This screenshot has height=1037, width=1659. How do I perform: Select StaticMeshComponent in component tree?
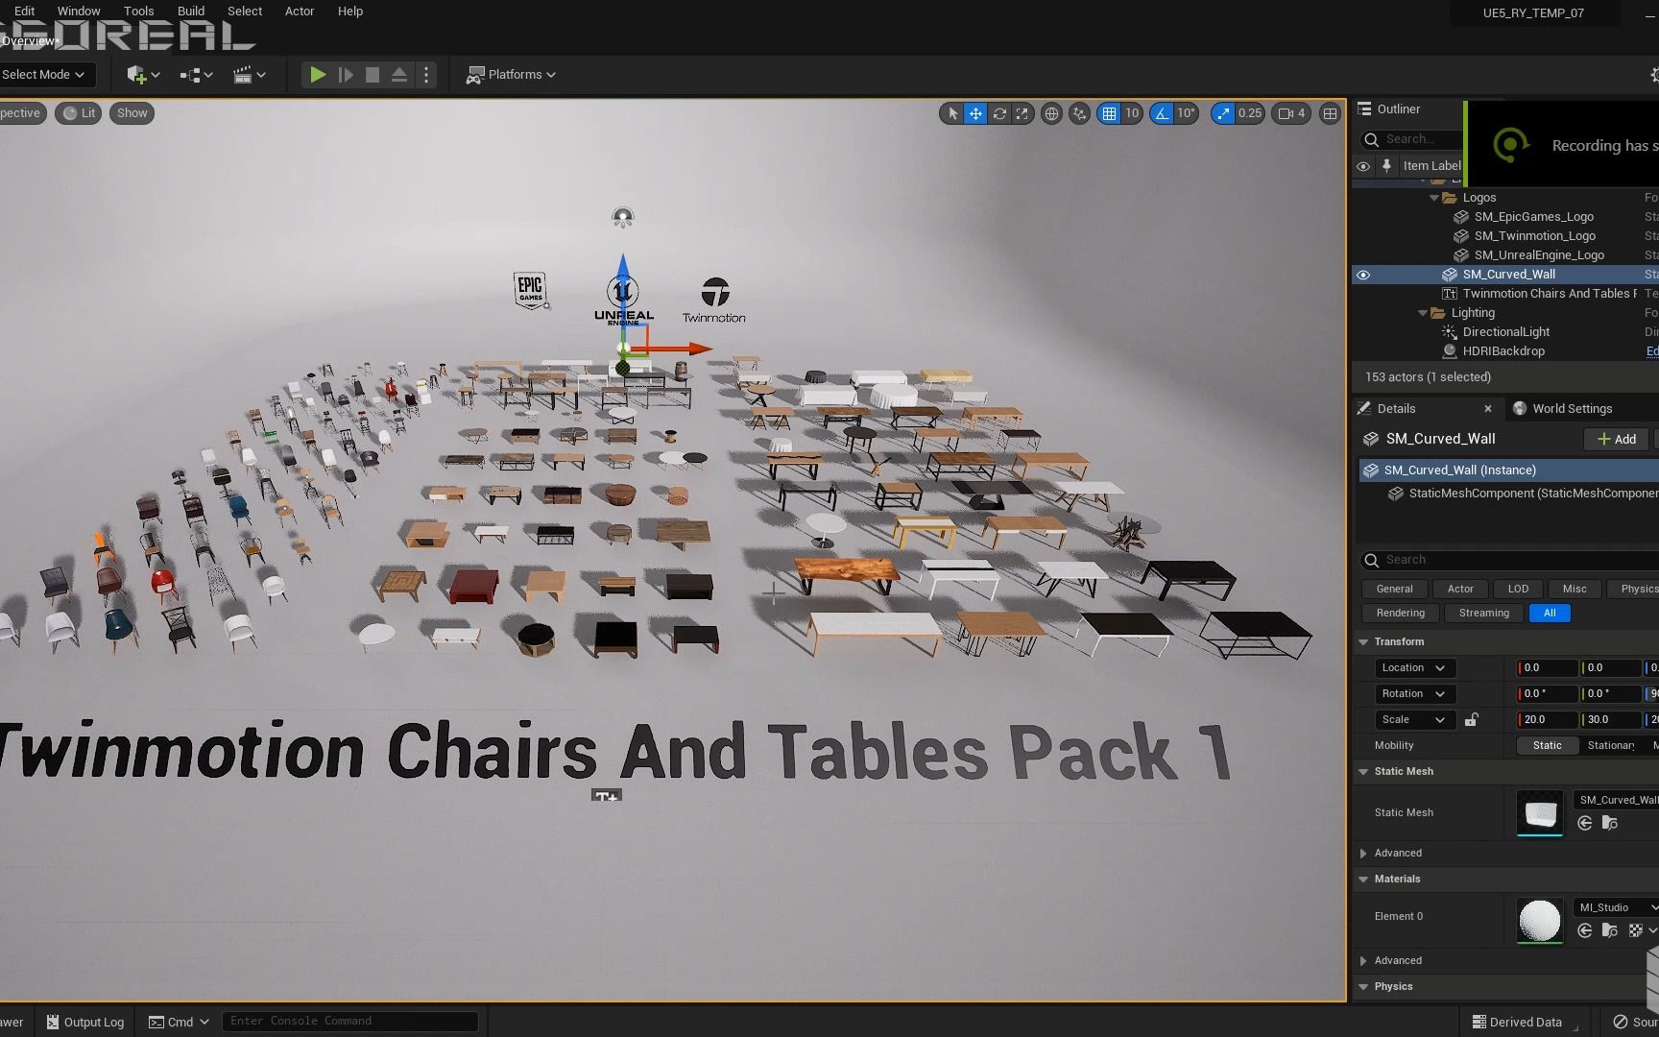pyautogui.click(x=1524, y=494)
